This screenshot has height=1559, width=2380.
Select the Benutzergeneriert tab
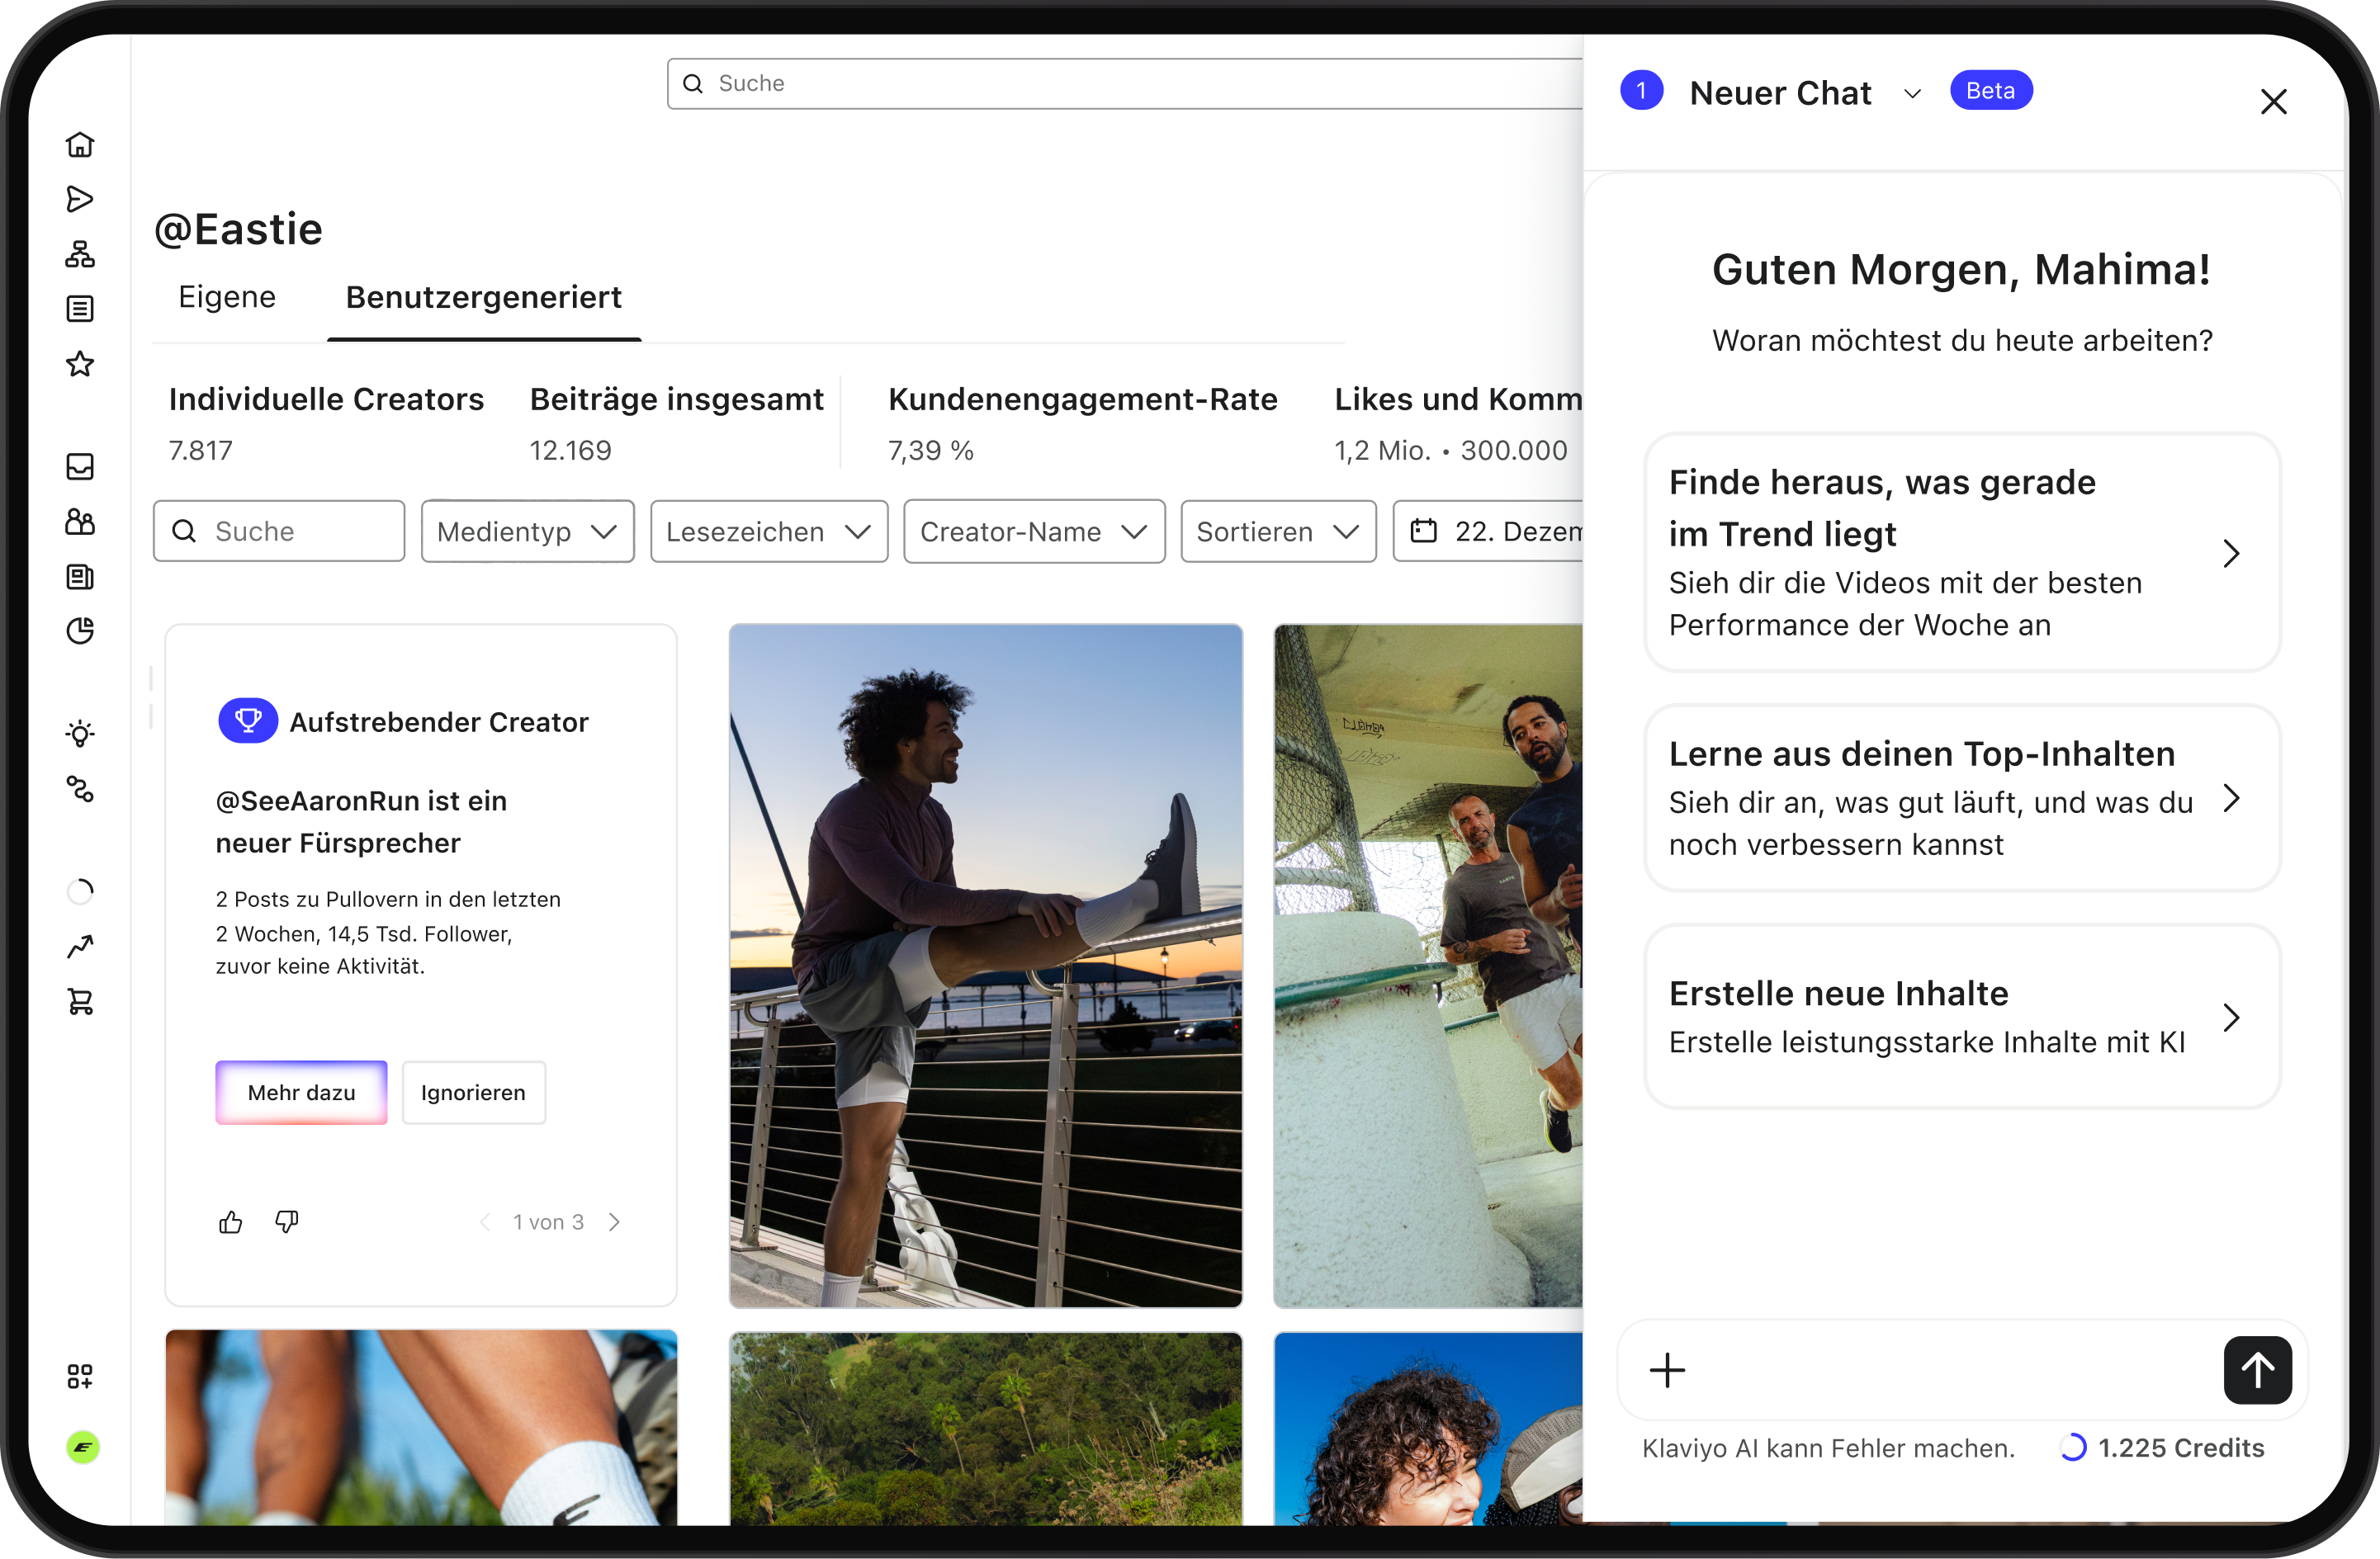tap(484, 297)
